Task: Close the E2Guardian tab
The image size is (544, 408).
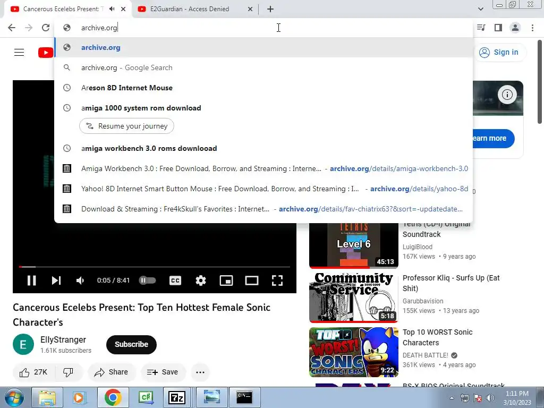Action: click(250, 9)
